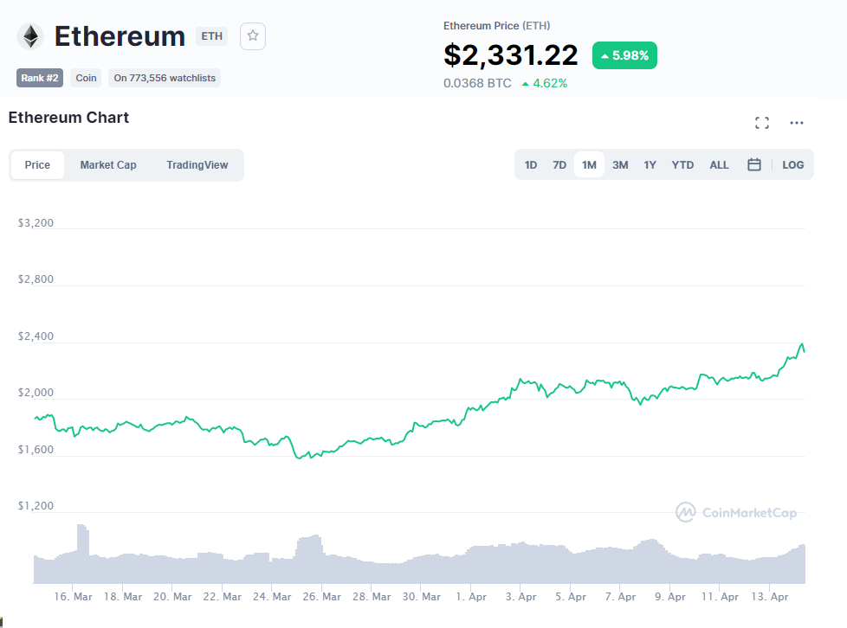Select the 1M time range
Screen dimensions: 847x628
coord(589,165)
